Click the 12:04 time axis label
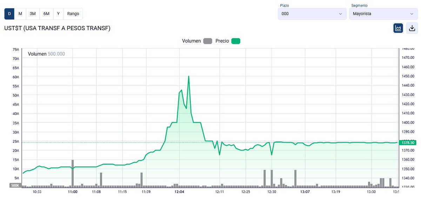 (179, 192)
